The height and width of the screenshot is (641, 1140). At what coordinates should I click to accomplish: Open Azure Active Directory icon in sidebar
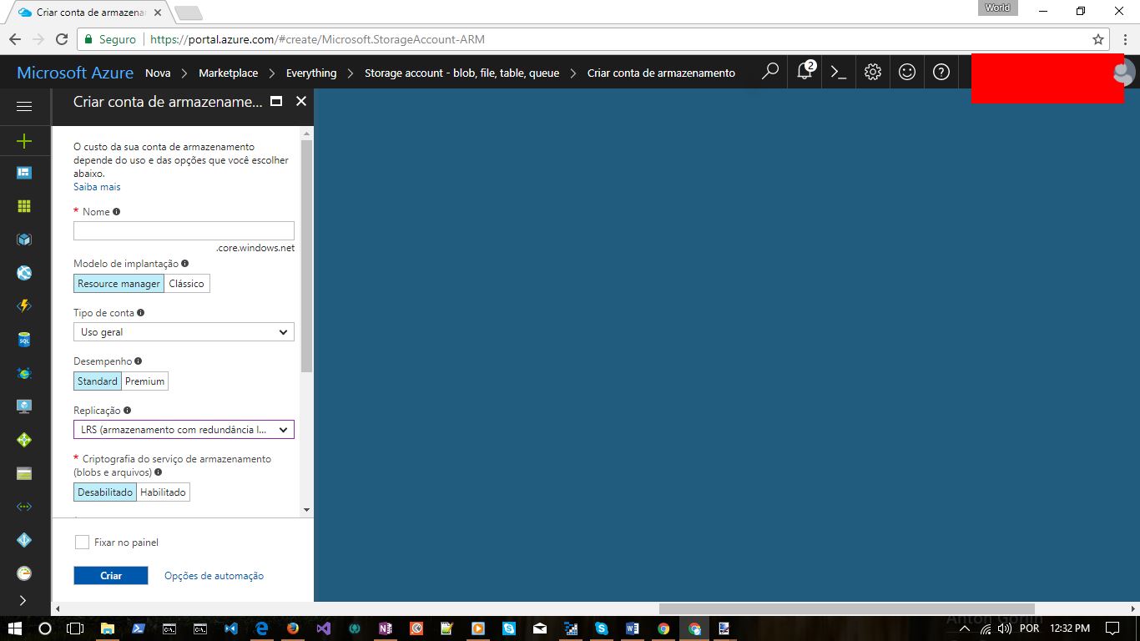(24, 540)
